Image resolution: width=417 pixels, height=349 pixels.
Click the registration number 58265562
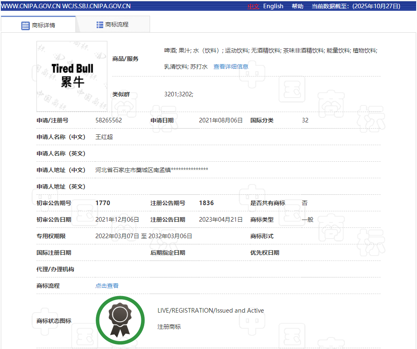pyautogui.click(x=109, y=120)
